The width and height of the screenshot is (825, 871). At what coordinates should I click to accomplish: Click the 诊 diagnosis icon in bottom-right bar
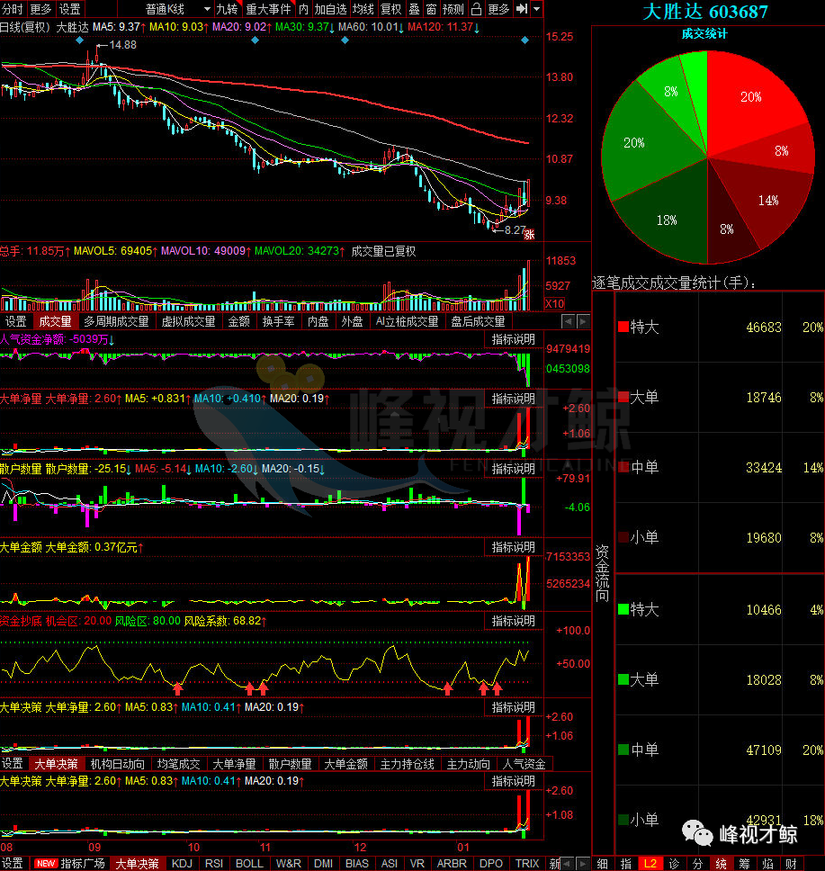coord(674,864)
